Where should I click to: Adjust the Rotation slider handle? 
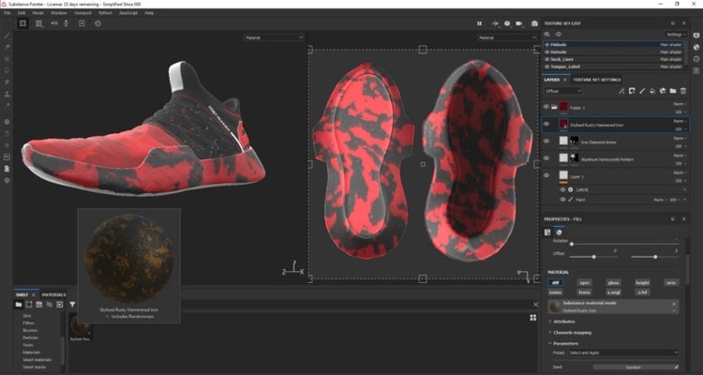coord(572,244)
